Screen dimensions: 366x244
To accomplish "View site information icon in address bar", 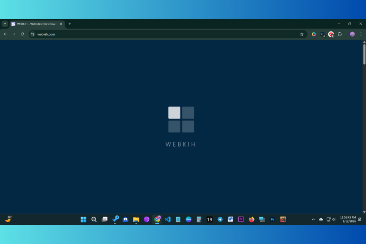I will [x=33, y=34].
